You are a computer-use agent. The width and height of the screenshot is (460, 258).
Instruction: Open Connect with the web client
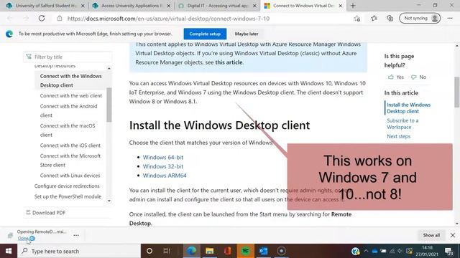point(71,95)
